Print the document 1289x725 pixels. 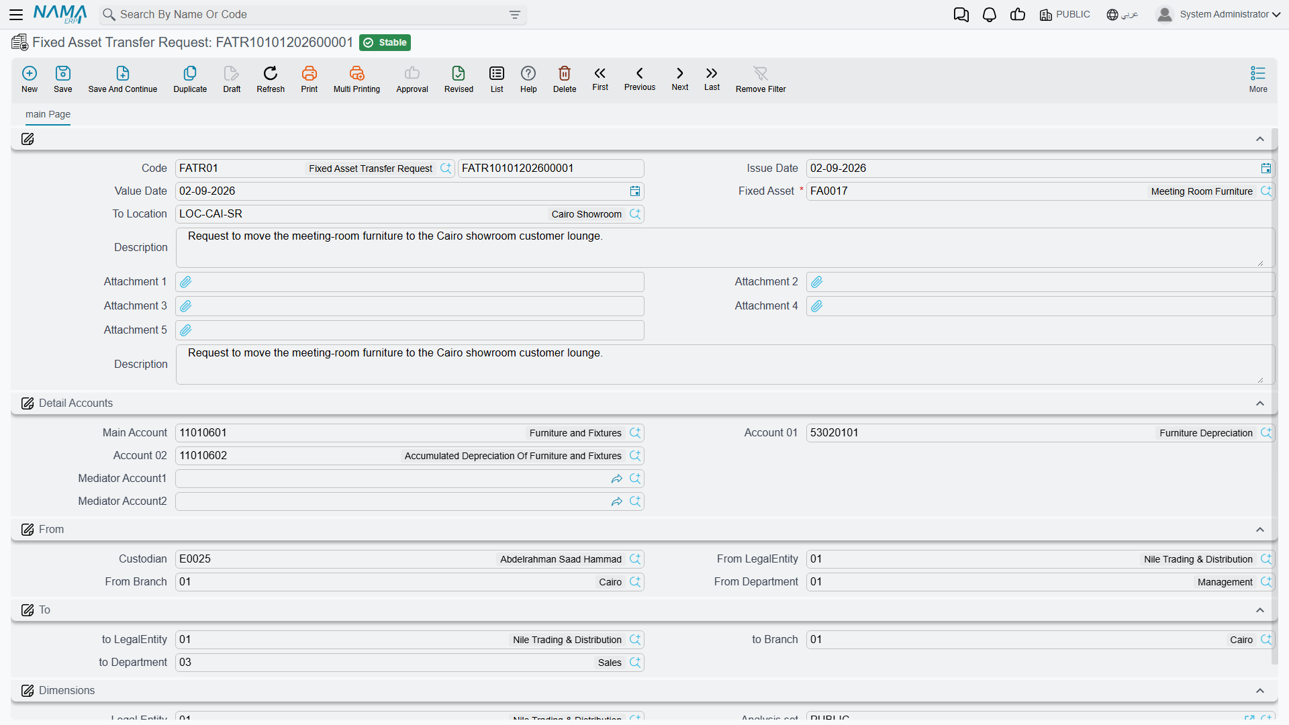point(309,79)
